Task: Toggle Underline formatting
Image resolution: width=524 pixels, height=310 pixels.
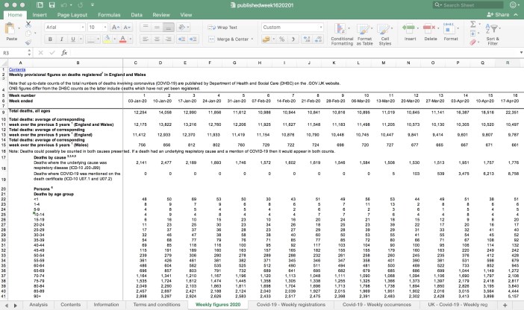Action: point(73,39)
